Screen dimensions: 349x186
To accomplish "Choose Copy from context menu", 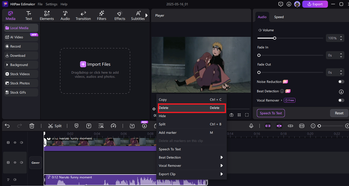I will click(x=192, y=100).
